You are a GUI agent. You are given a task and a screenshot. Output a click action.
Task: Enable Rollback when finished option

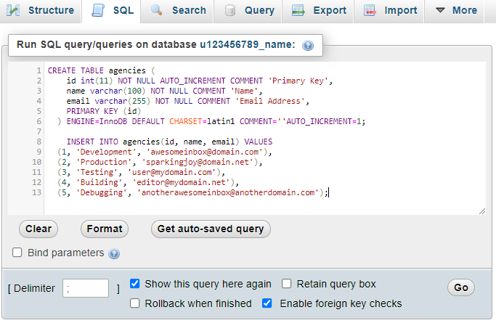tap(134, 303)
